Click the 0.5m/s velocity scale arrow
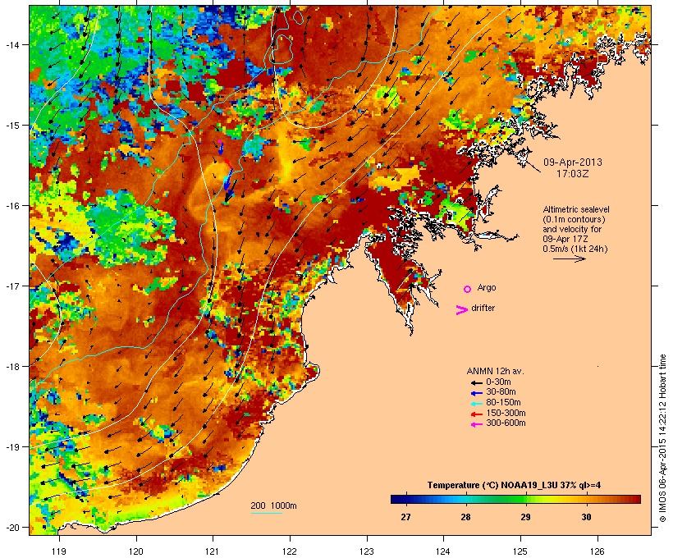This screenshot has width=673, height=558. tap(569, 258)
